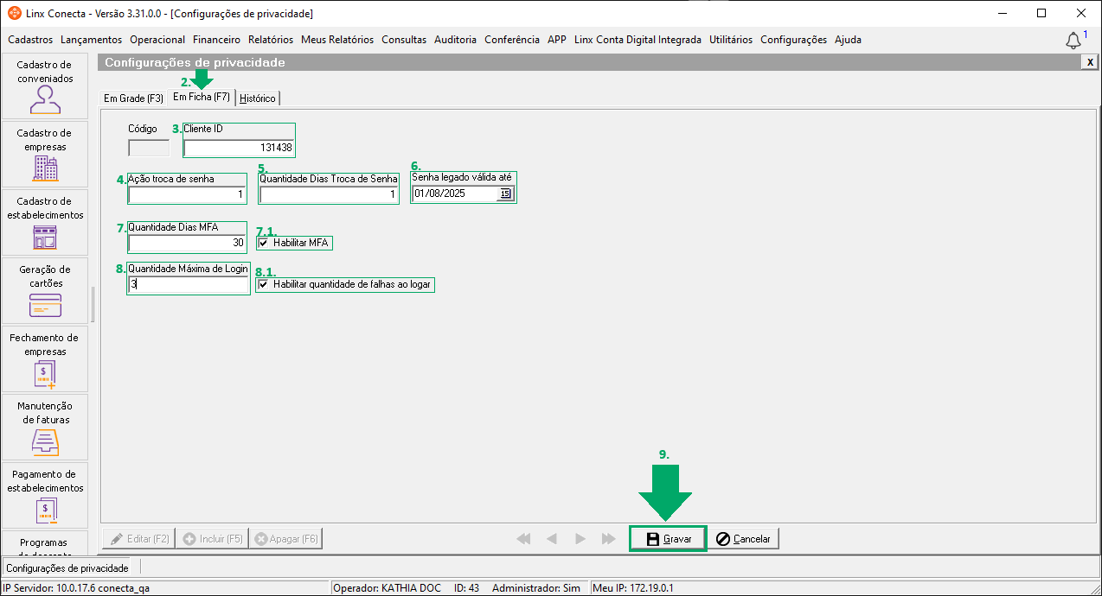1102x596 pixels.
Task: Click the Quantidade Dias MFA field
Action: pyautogui.click(x=187, y=244)
